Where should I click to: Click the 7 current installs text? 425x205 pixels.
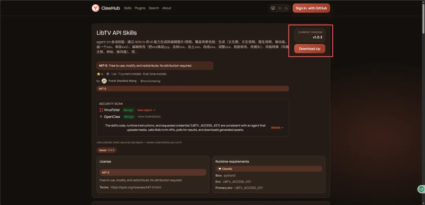click(130, 74)
